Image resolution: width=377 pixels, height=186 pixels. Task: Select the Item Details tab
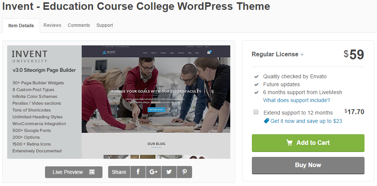pos(21,26)
